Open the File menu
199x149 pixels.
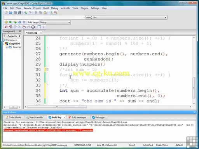5,8
